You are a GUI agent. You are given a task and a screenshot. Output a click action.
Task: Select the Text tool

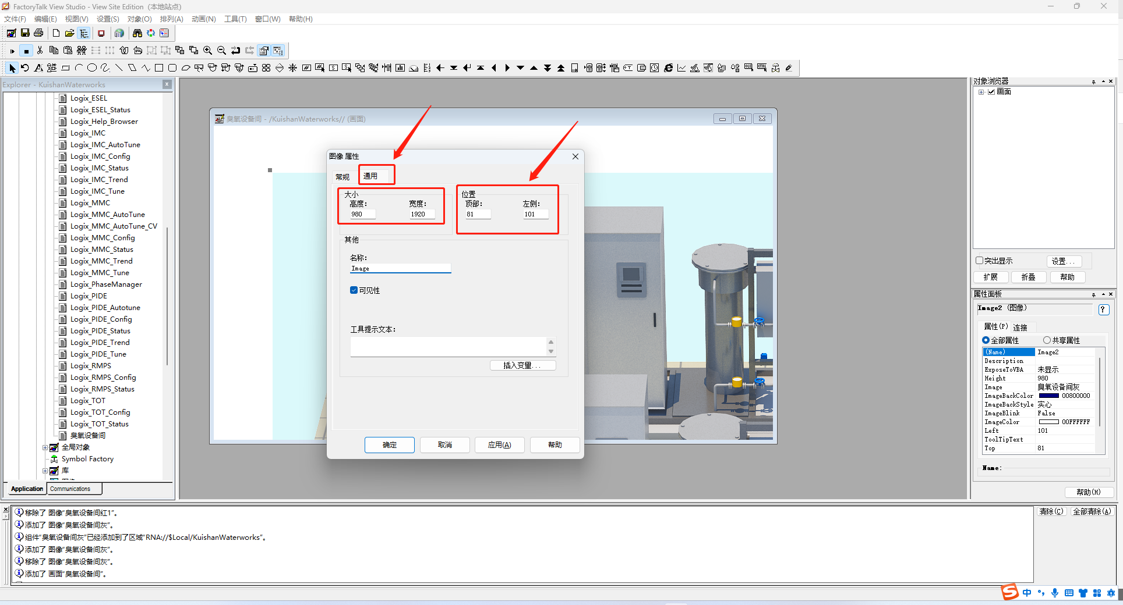pyautogui.click(x=38, y=68)
